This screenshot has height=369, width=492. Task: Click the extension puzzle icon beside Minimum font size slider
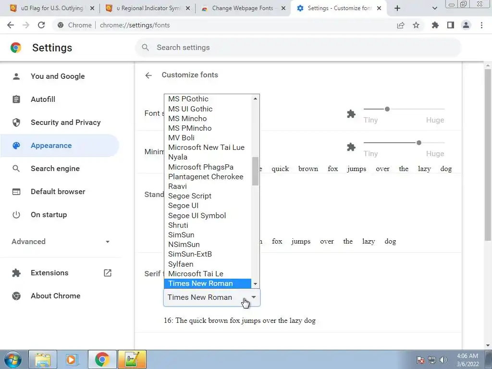(351, 147)
